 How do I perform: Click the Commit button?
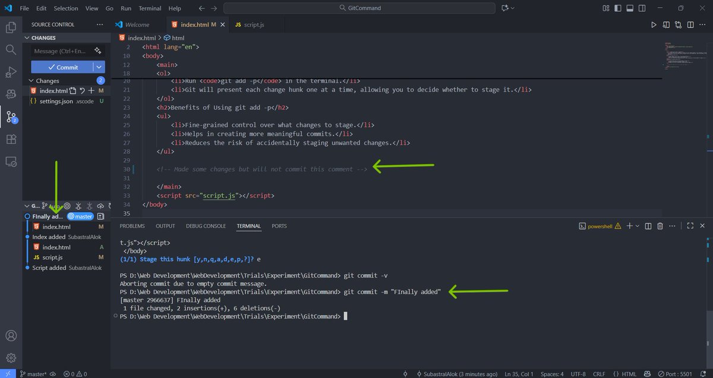tap(63, 67)
